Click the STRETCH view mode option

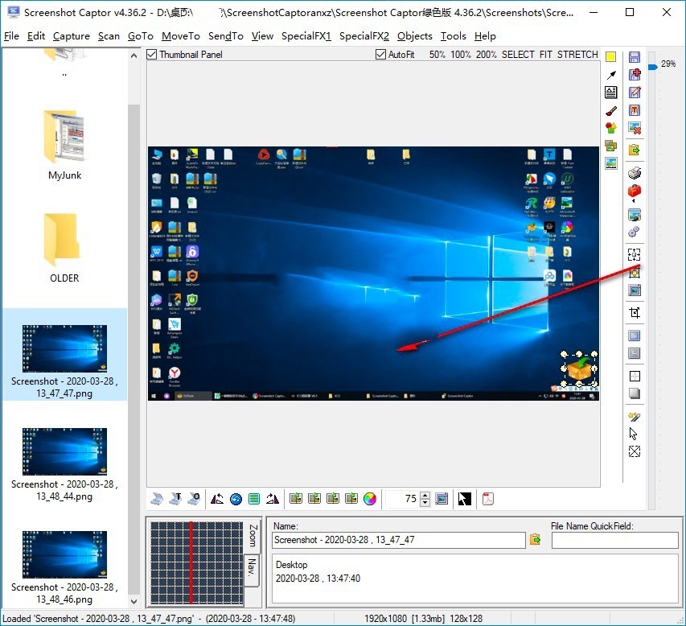(x=577, y=55)
